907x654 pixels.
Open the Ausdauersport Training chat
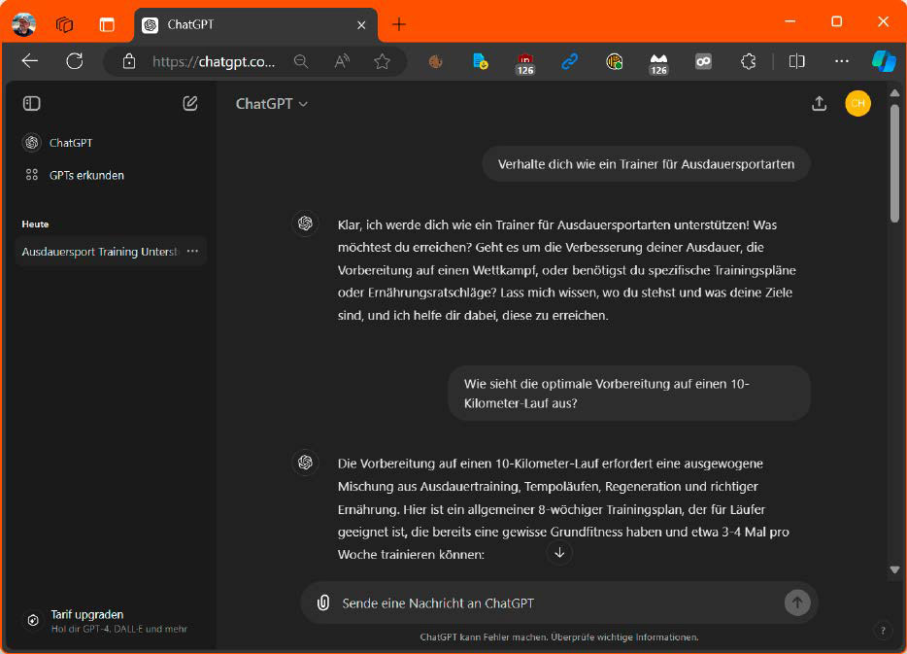tap(99, 252)
